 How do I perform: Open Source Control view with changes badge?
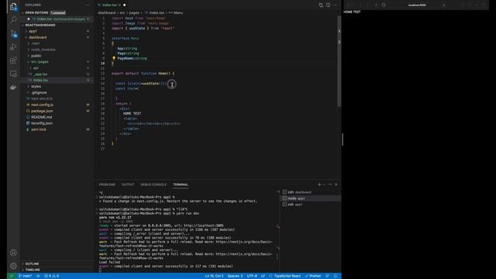click(13, 33)
